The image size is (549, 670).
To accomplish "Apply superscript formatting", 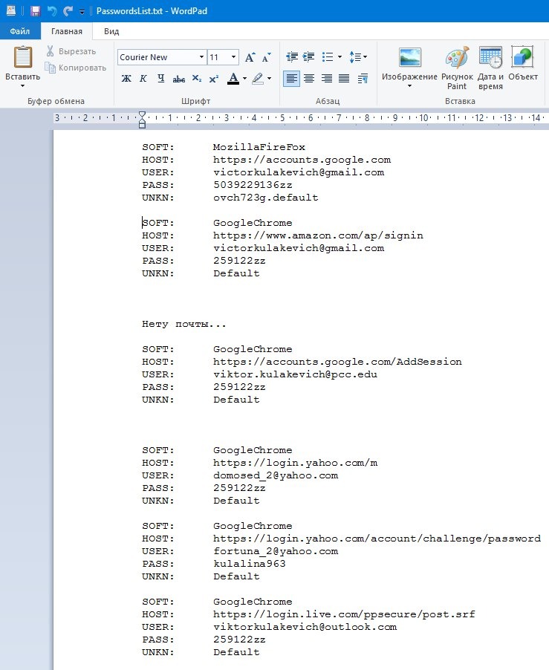I will (x=214, y=79).
